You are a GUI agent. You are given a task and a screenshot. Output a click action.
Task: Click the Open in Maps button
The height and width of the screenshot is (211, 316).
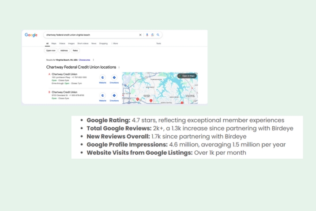[x=187, y=76]
